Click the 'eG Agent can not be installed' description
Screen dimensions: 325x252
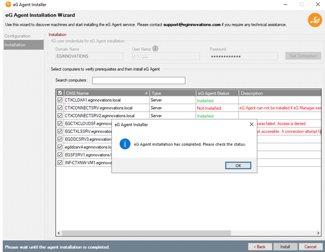pyautogui.click(x=280, y=108)
